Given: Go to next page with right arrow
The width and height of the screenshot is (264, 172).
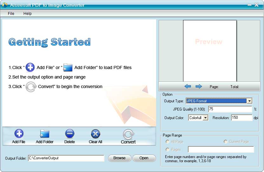Looking at the screenshot, I should [199, 86].
